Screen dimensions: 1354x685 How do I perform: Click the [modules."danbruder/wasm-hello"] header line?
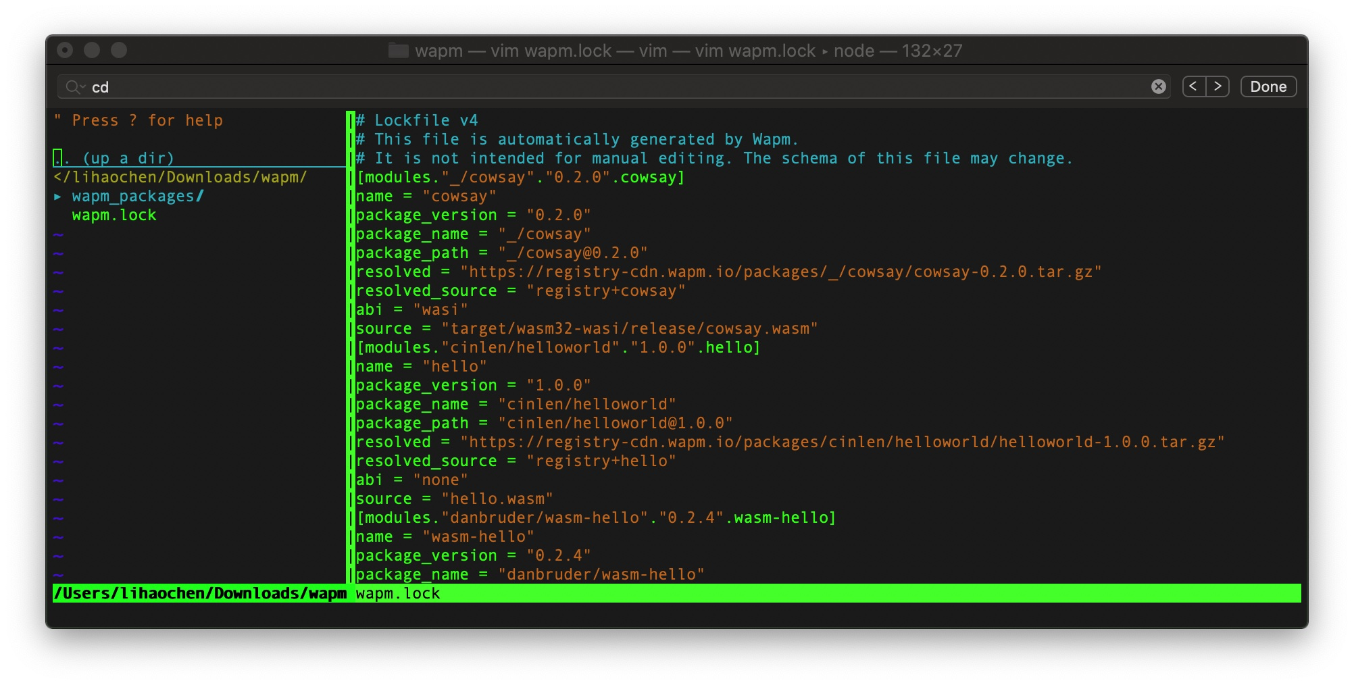[x=597, y=517]
